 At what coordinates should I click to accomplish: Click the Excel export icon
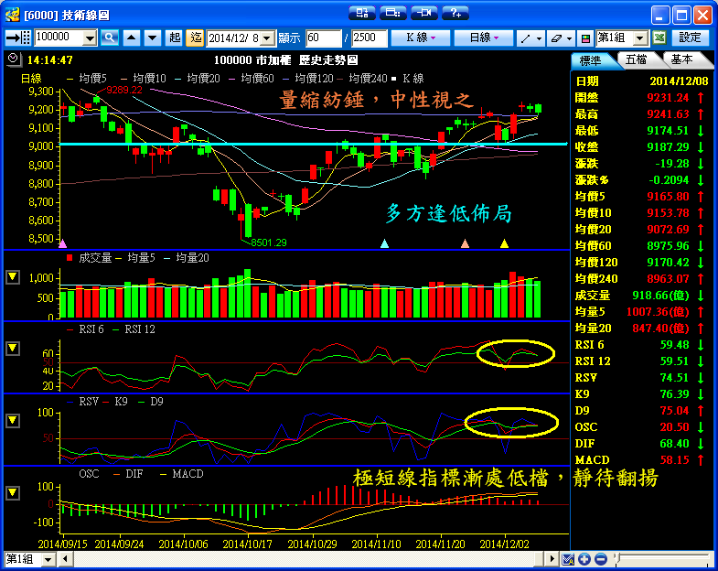[659, 38]
